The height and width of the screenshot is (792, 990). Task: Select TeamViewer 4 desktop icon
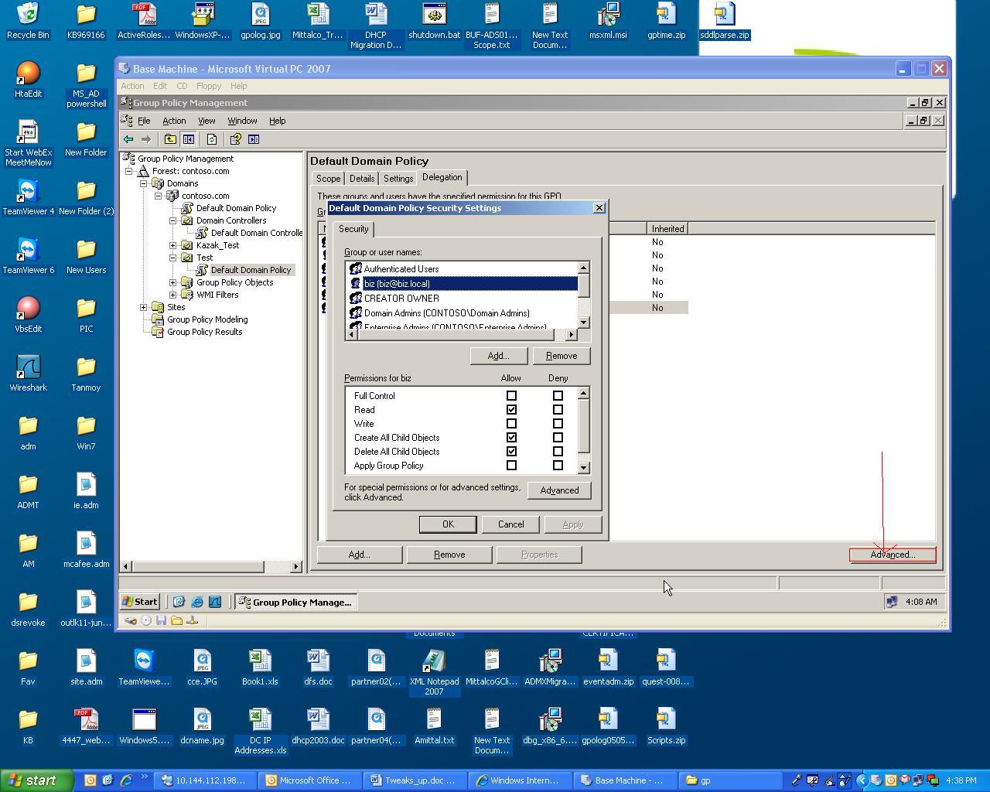pyautogui.click(x=28, y=197)
